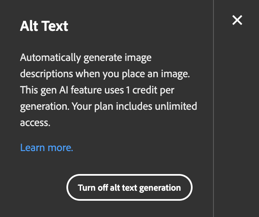Click the Alt Text heading
The height and width of the screenshot is (217, 259).
(x=44, y=26)
